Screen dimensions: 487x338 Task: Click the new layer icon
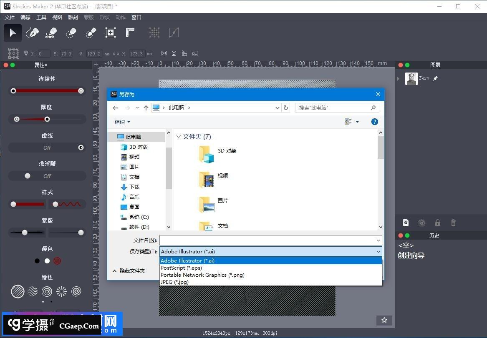pyautogui.click(x=406, y=223)
